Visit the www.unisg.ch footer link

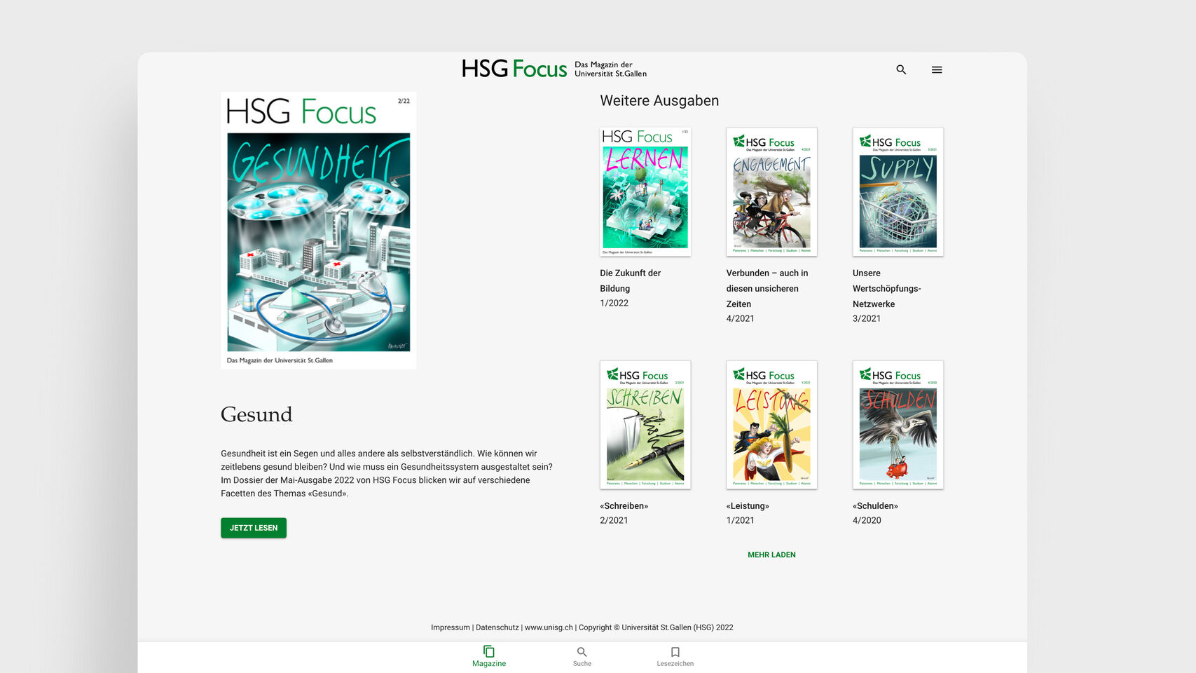(x=549, y=627)
